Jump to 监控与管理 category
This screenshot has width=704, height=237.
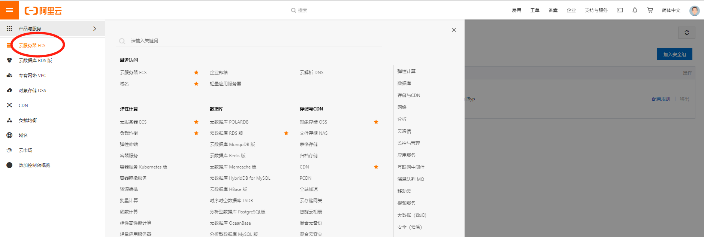(x=409, y=143)
